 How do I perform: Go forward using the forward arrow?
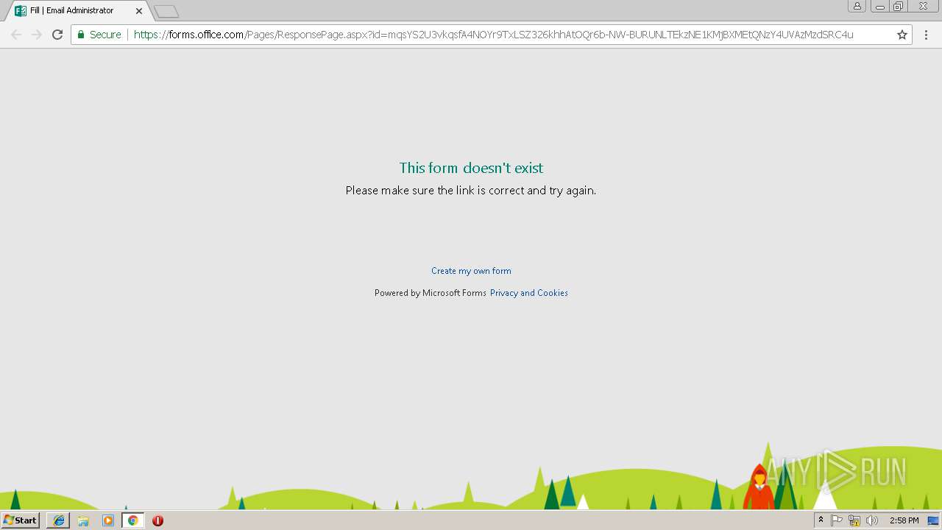[x=37, y=35]
